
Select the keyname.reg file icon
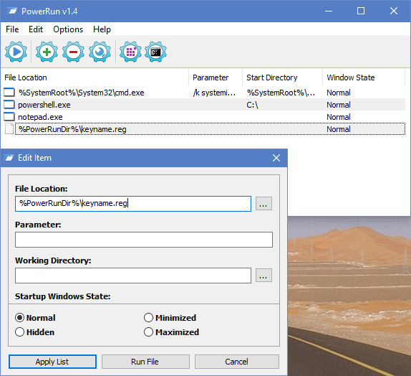9,129
